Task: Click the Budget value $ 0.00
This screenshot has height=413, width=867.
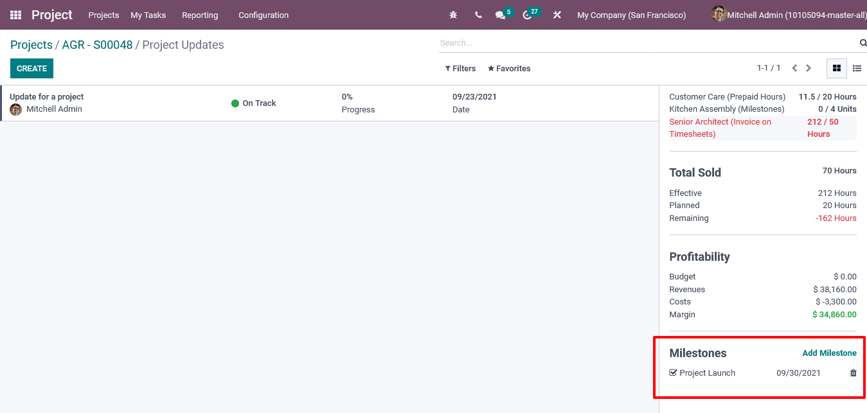Action: [x=845, y=277]
